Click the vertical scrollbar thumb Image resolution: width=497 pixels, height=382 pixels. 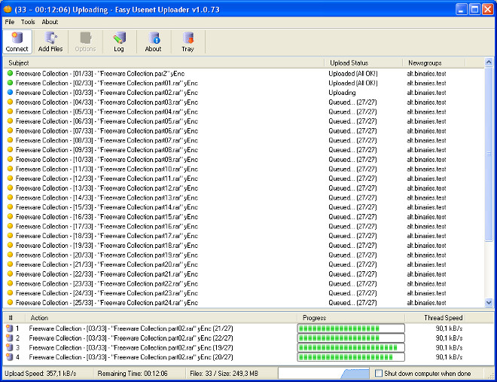pyautogui.click(x=489, y=154)
